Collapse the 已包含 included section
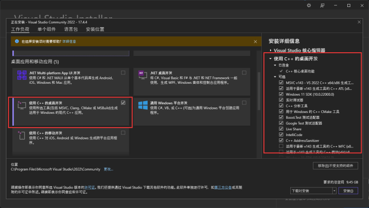Screen dimensions: 369x208 [x=275, y=65]
